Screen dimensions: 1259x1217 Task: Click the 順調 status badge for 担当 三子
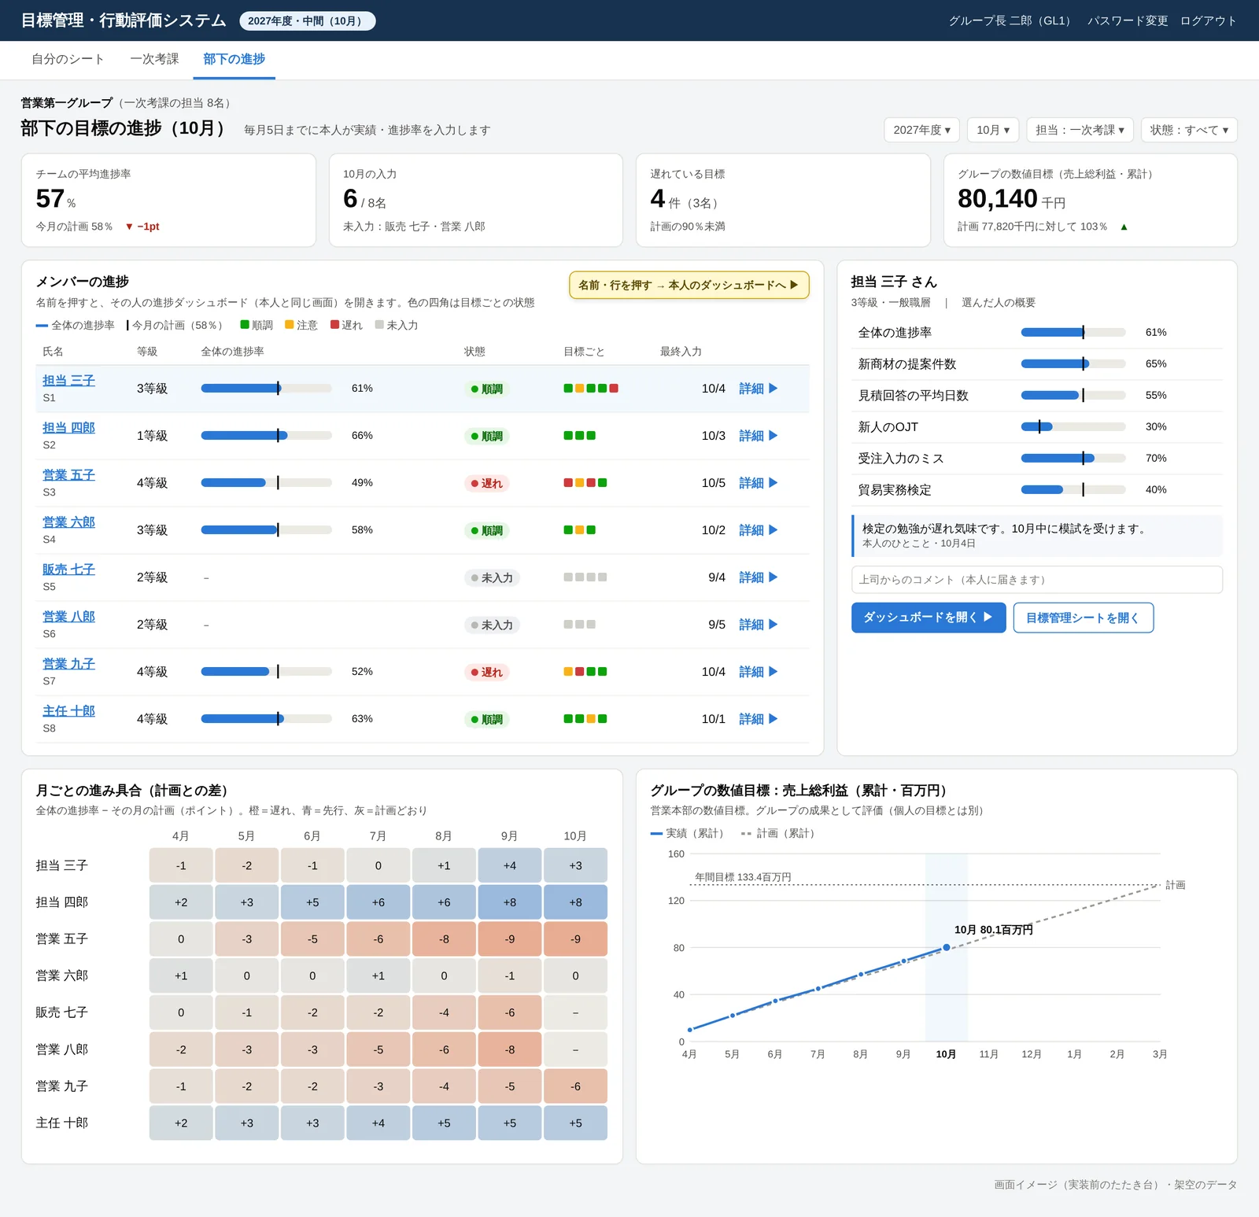click(x=486, y=389)
